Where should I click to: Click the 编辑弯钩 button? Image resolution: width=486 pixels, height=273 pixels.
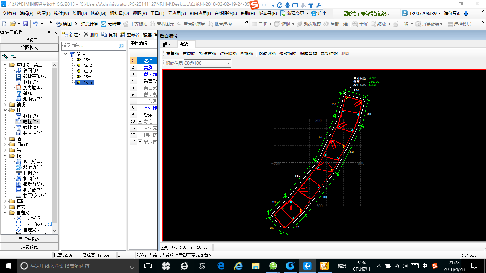[x=308, y=54]
